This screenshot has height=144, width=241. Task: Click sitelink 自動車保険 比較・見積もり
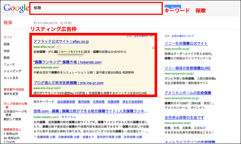[x=76, y=137]
